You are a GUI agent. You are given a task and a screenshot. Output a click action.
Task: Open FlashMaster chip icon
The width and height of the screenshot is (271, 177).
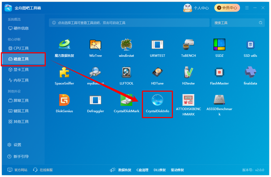[x=219, y=72]
